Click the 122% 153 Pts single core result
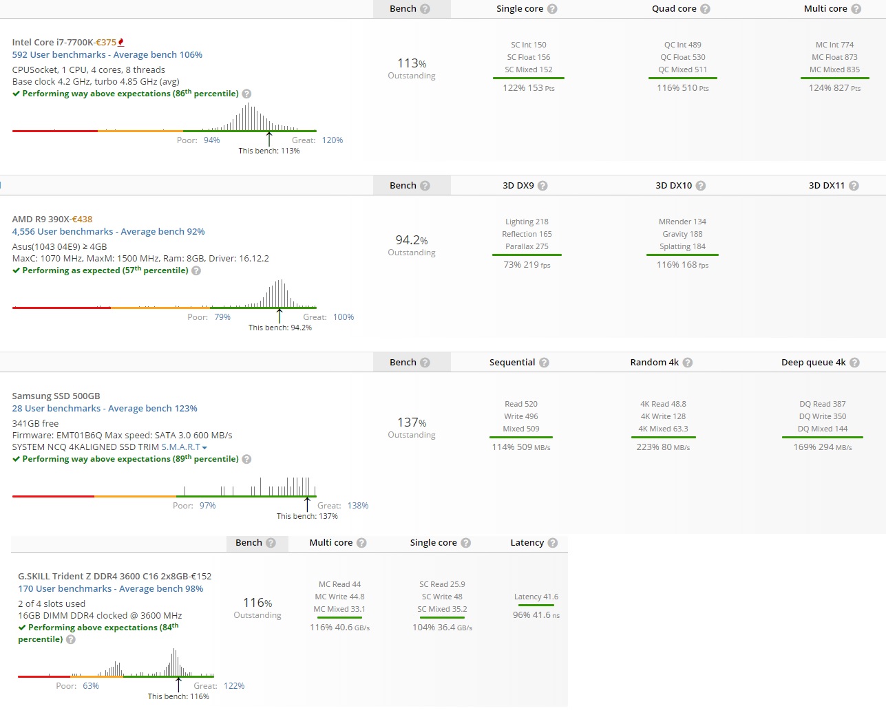The width and height of the screenshot is (886, 717). pyautogui.click(x=529, y=88)
